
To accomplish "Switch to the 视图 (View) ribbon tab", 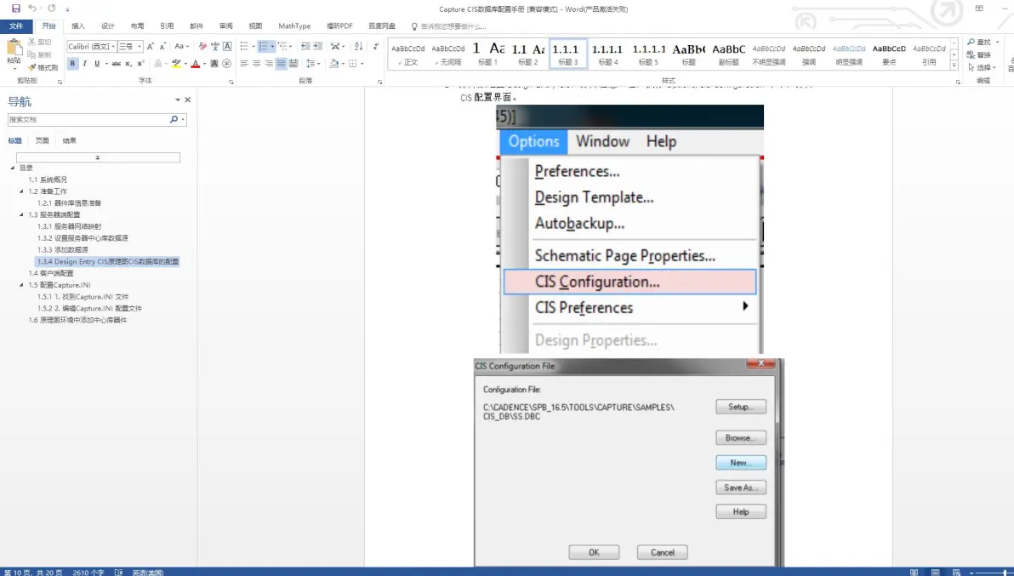I will 255,26.
